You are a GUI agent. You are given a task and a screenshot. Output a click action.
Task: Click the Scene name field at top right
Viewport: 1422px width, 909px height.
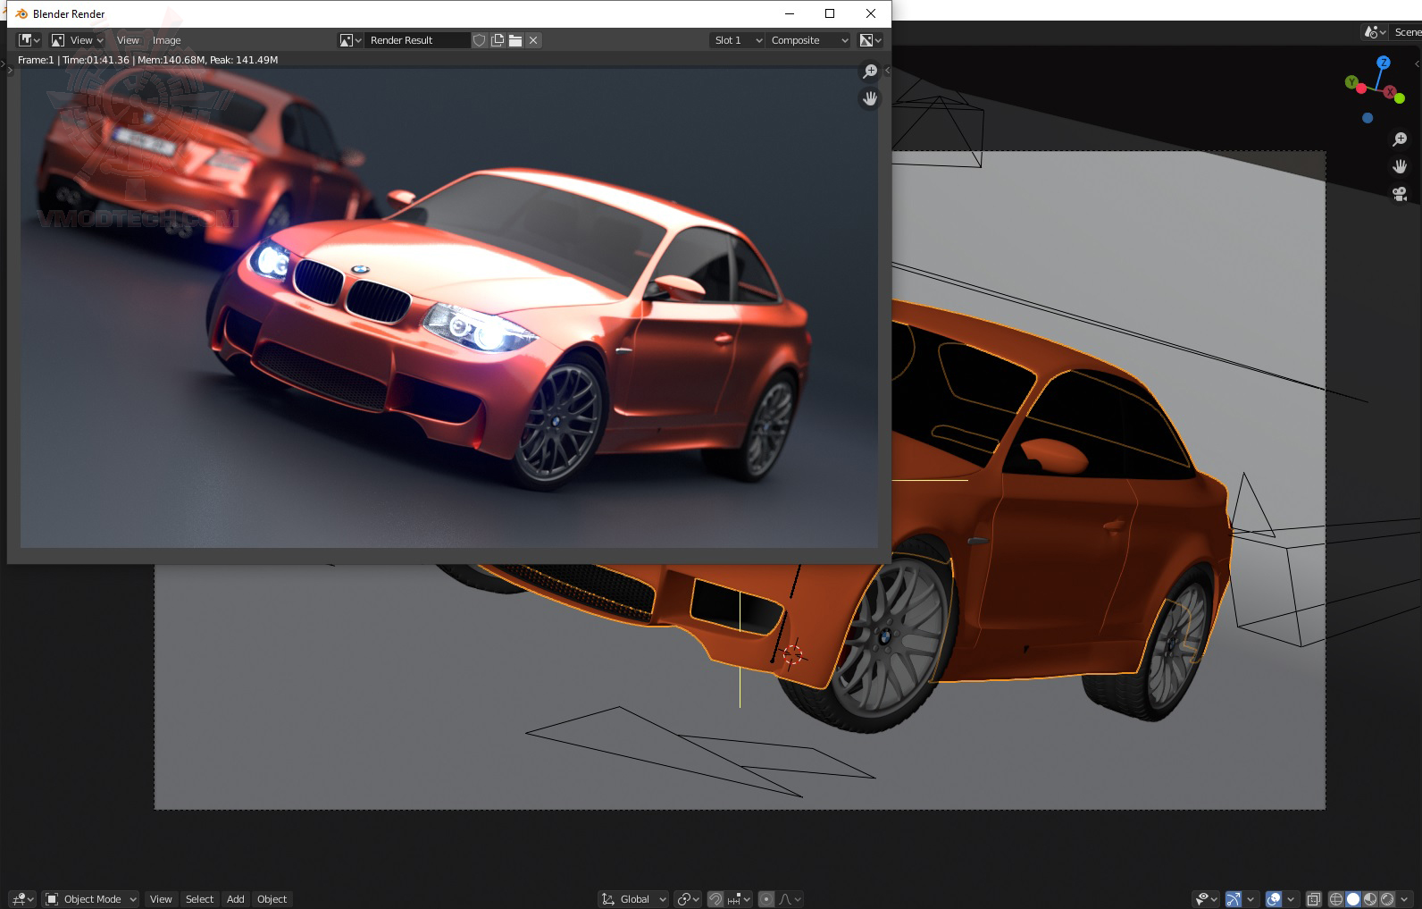tap(1407, 32)
